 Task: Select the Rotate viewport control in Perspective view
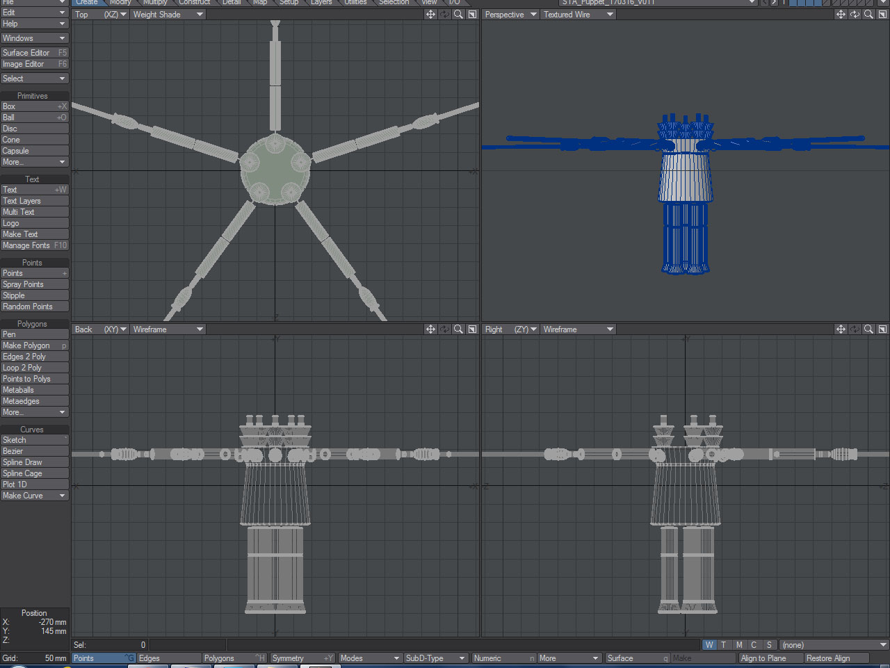(x=855, y=14)
